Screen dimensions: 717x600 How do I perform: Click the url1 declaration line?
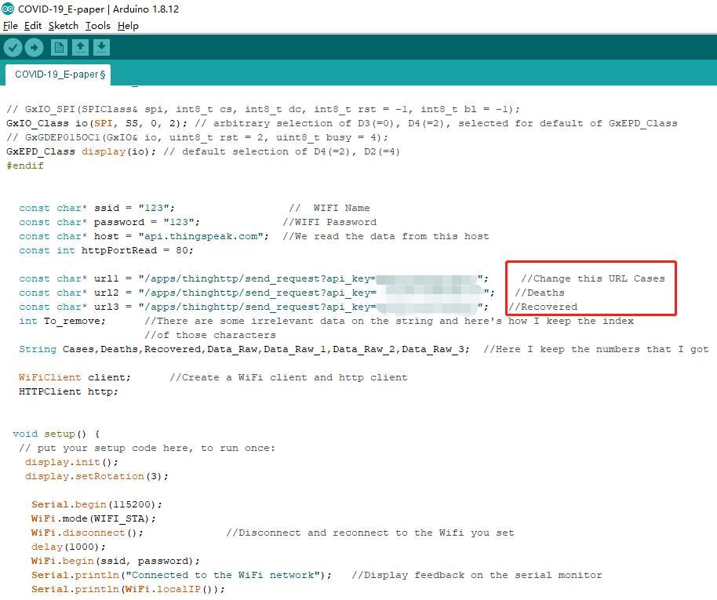(x=254, y=279)
